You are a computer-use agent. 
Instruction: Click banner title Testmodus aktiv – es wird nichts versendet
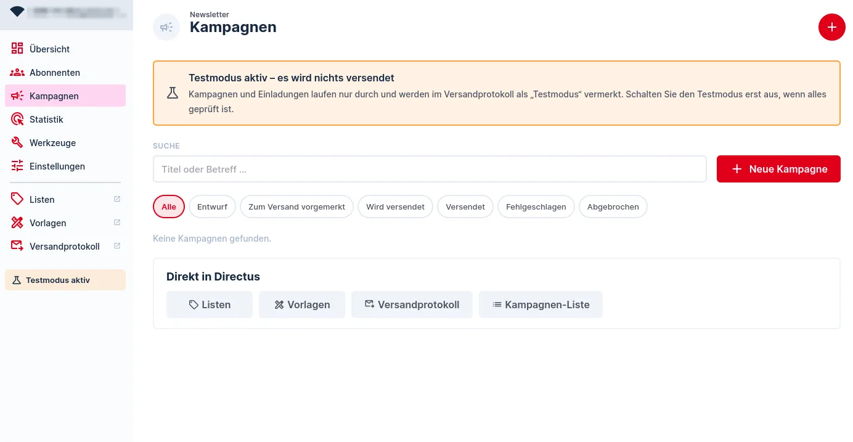[292, 78]
